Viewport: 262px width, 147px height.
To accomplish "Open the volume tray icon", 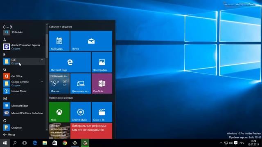I will point(231,143).
